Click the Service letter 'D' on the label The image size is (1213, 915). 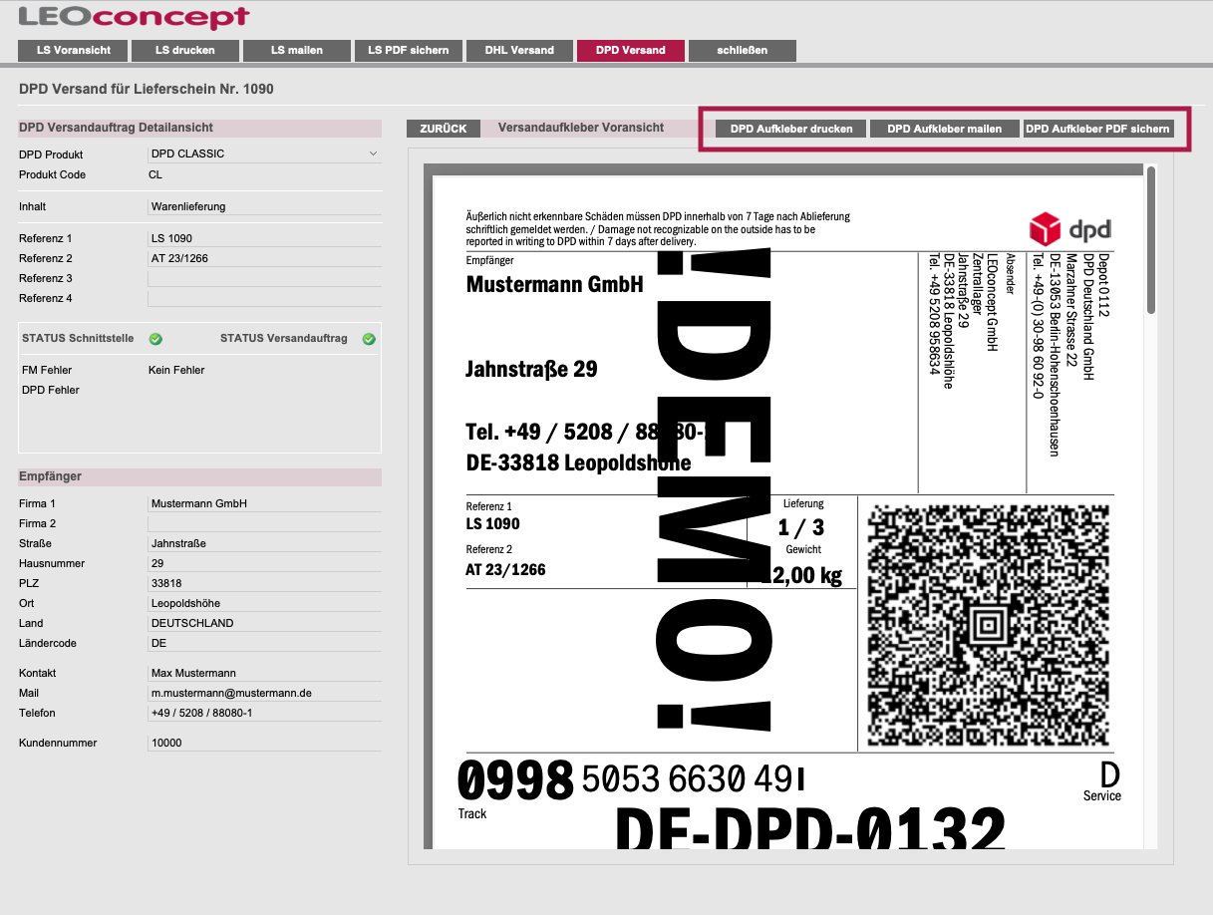click(1109, 774)
